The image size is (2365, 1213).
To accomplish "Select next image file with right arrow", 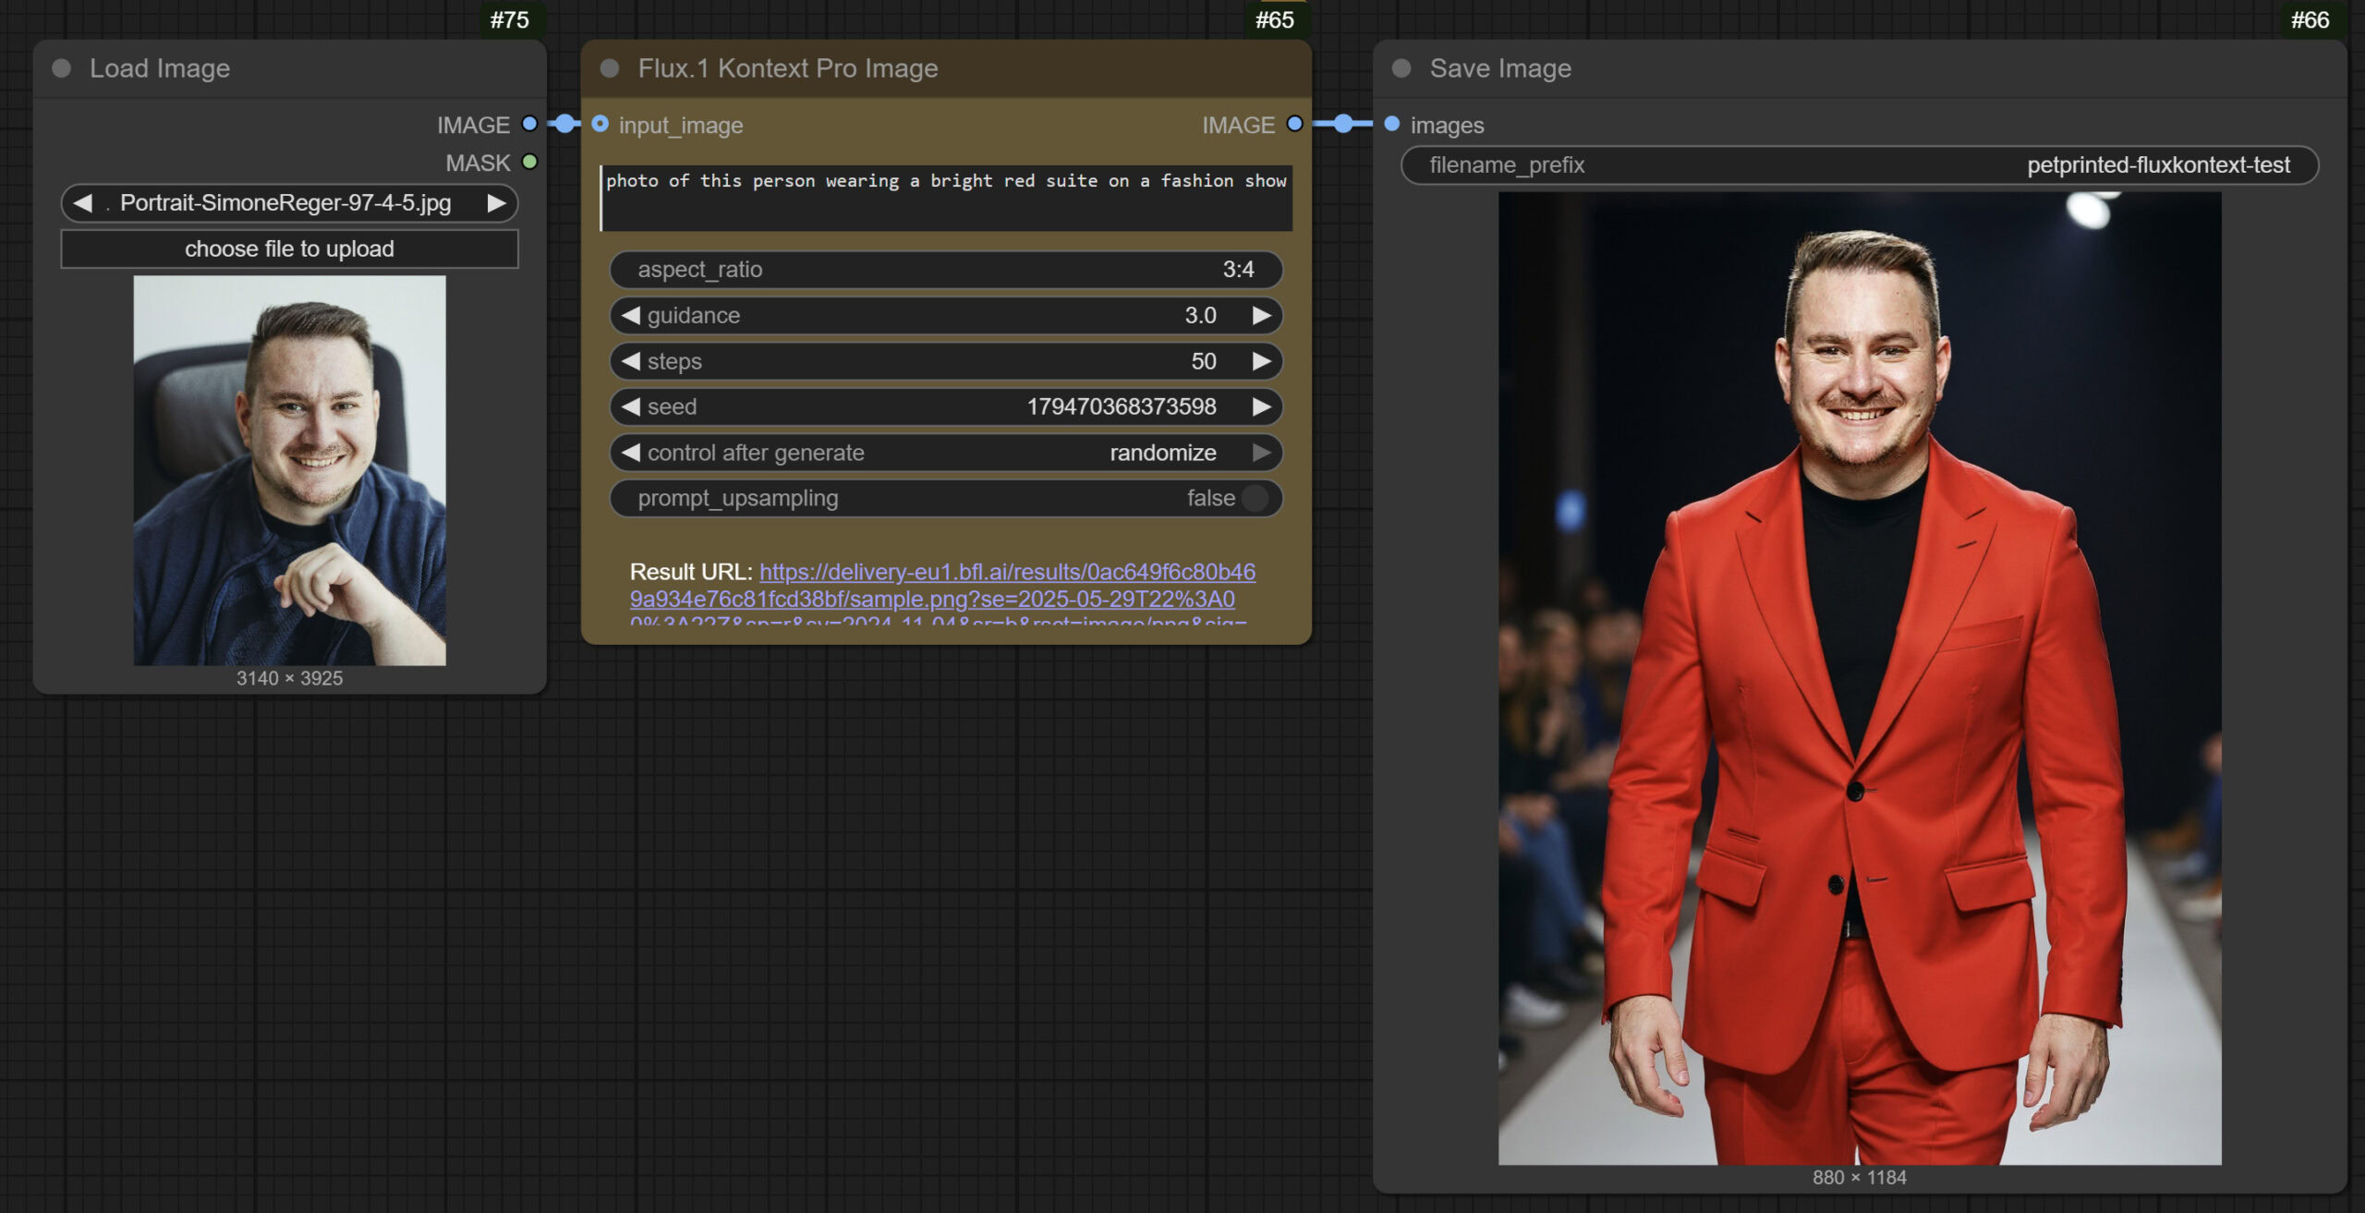I will point(496,203).
